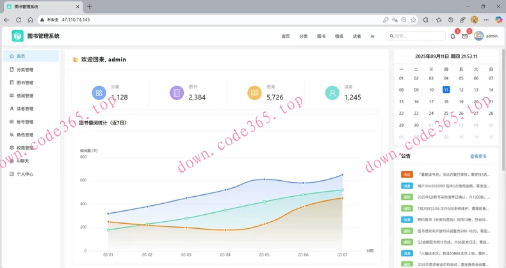Select day 11 in the calendar
Screen dimensions: 506x268
(x=446, y=90)
